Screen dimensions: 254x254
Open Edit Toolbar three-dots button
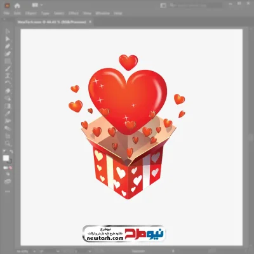[8, 191]
